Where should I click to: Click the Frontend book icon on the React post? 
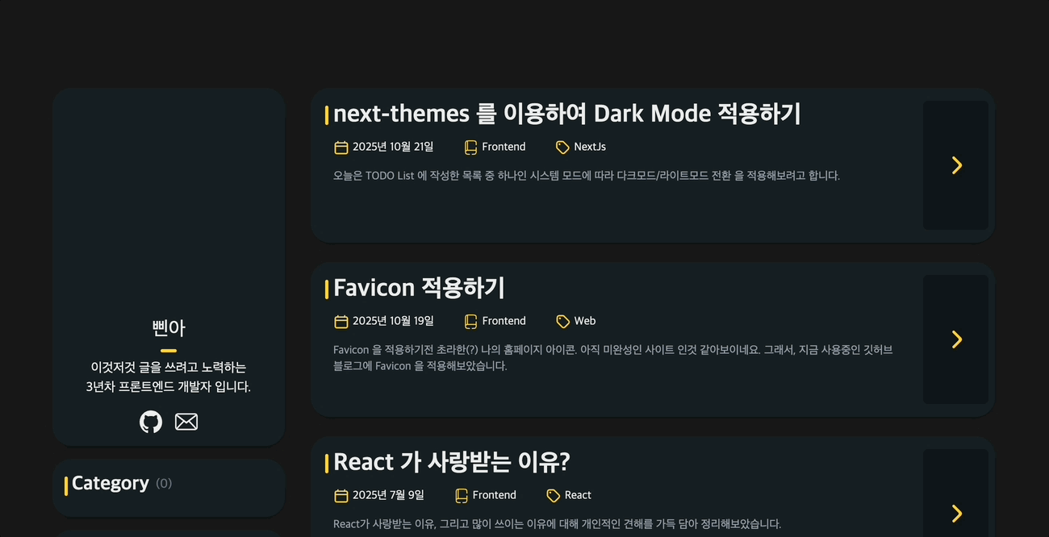[x=462, y=495]
